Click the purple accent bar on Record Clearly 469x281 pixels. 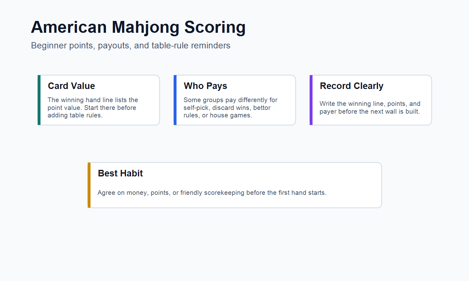point(311,100)
